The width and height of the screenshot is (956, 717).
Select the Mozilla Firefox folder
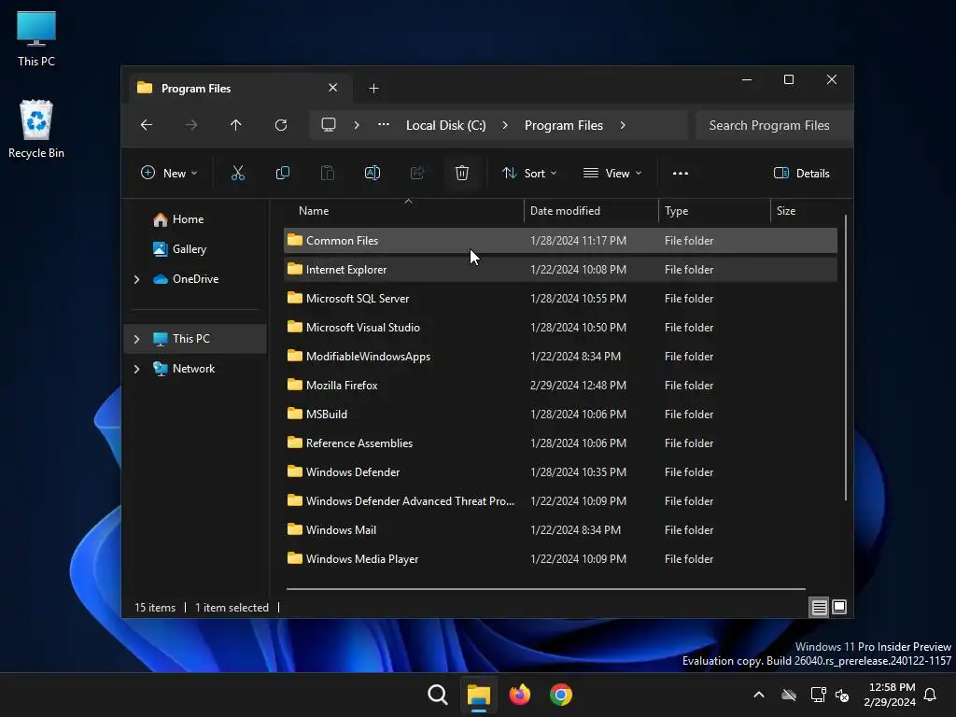pyautogui.click(x=560, y=386)
